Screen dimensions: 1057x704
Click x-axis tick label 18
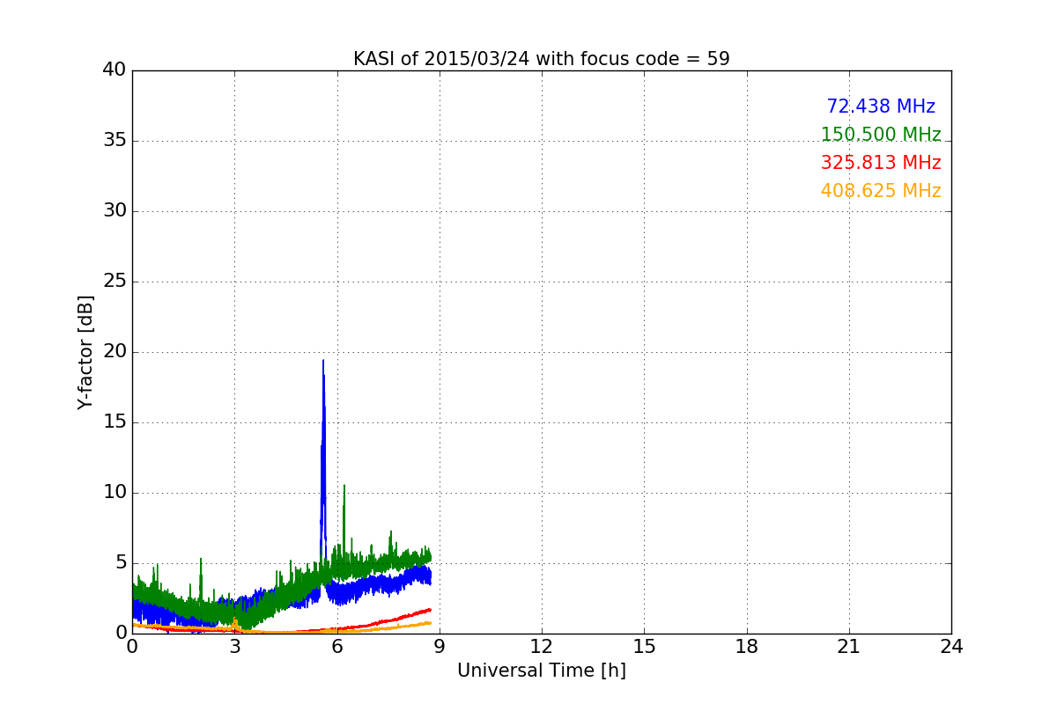pos(747,647)
